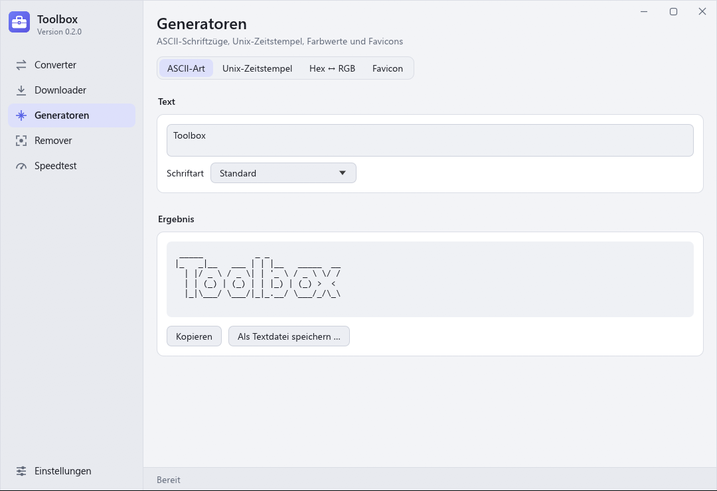
Task: Go to the Downloader section
Action: (72, 90)
